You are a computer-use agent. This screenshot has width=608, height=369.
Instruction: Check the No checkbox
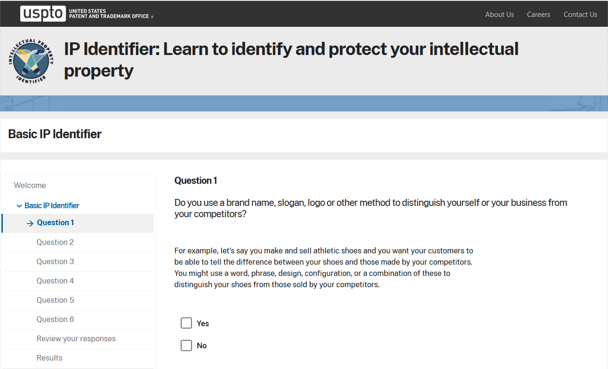[186, 345]
